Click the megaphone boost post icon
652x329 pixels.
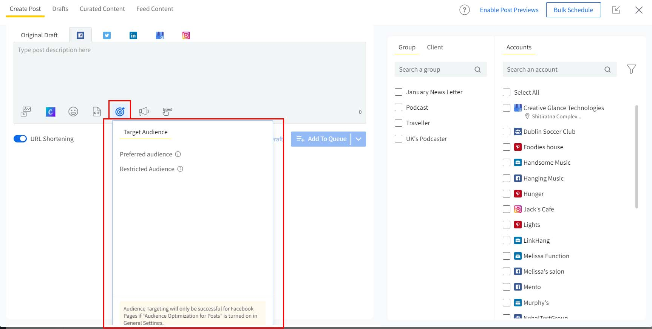pyautogui.click(x=144, y=112)
